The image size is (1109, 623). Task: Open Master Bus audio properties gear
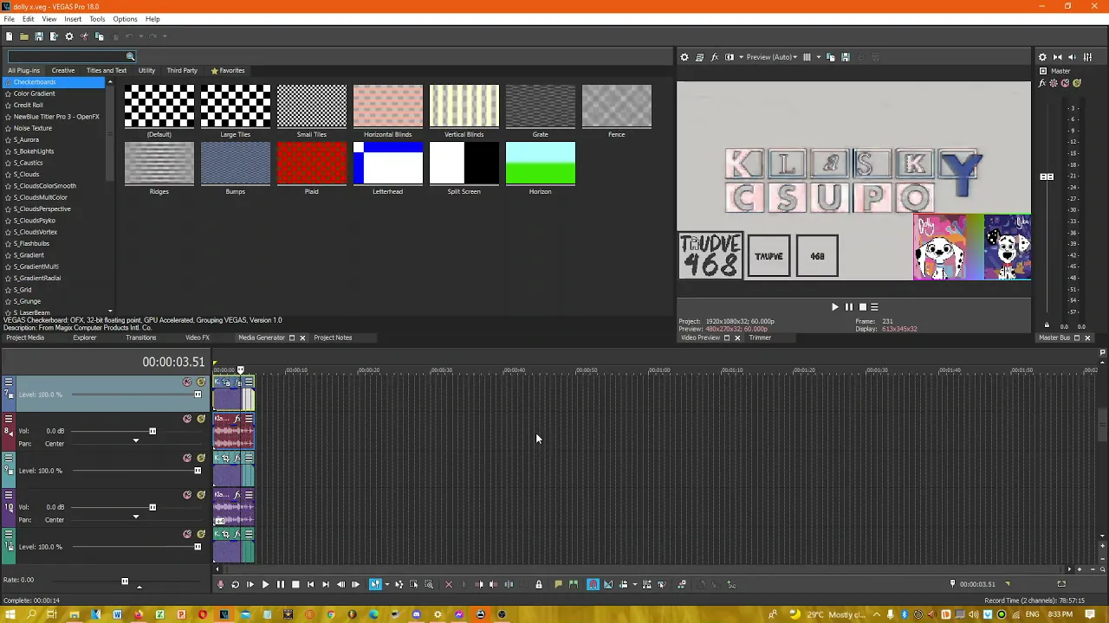pos(1042,57)
